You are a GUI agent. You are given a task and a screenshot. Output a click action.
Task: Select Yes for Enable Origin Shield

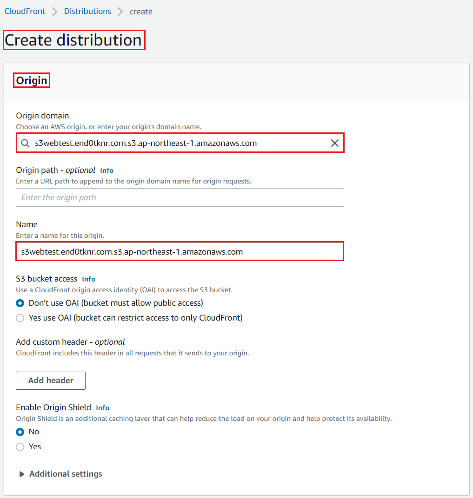coord(20,447)
